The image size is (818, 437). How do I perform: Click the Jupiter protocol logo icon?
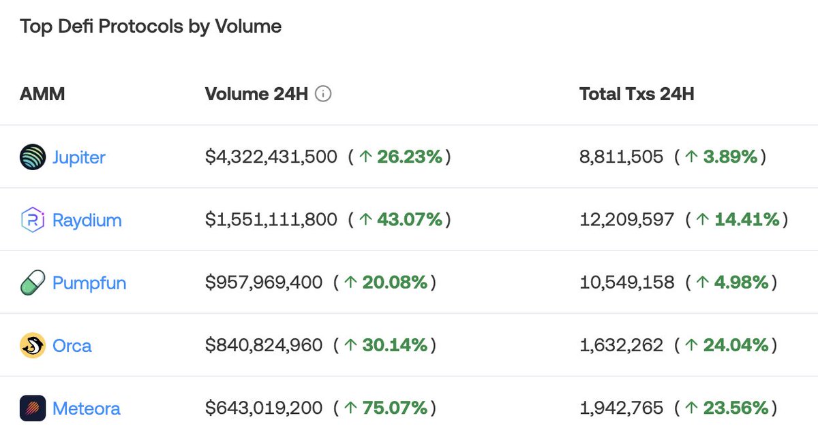click(33, 157)
